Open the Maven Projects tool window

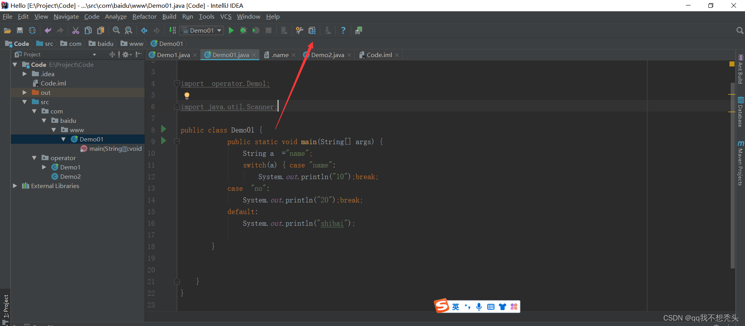[740, 163]
